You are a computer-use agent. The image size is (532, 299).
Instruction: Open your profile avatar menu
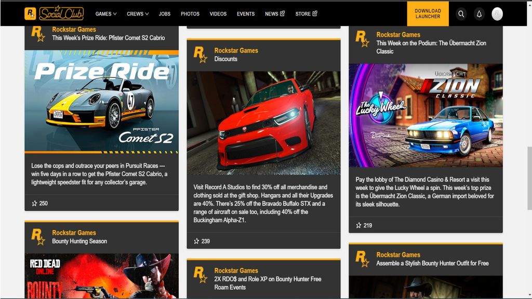point(497,14)
